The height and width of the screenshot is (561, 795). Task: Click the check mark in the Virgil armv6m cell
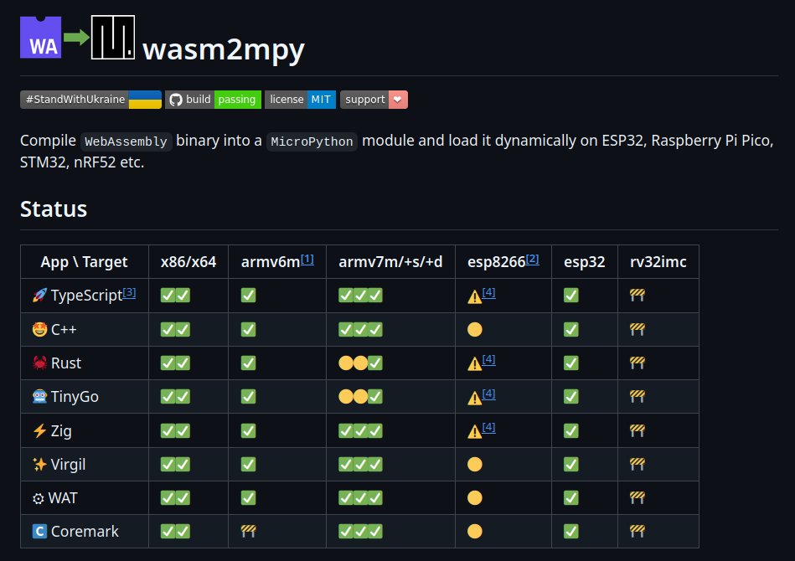tap(249, 464)
